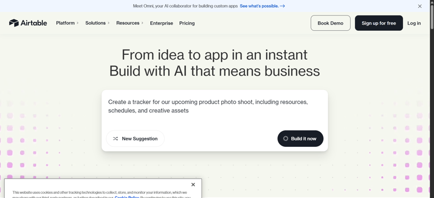Click the sparkle icon in Build it now
434x198 pixels.
285,139
